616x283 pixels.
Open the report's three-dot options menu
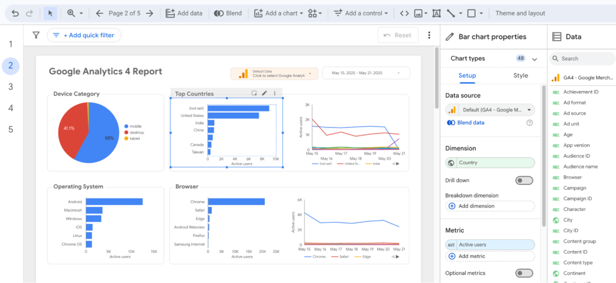(x=429, y=35)
